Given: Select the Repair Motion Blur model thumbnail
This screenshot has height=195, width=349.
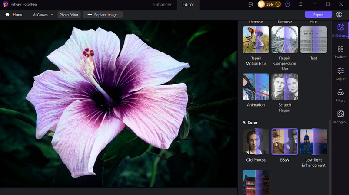Looking at the screenshot, I should coord(256,40).
